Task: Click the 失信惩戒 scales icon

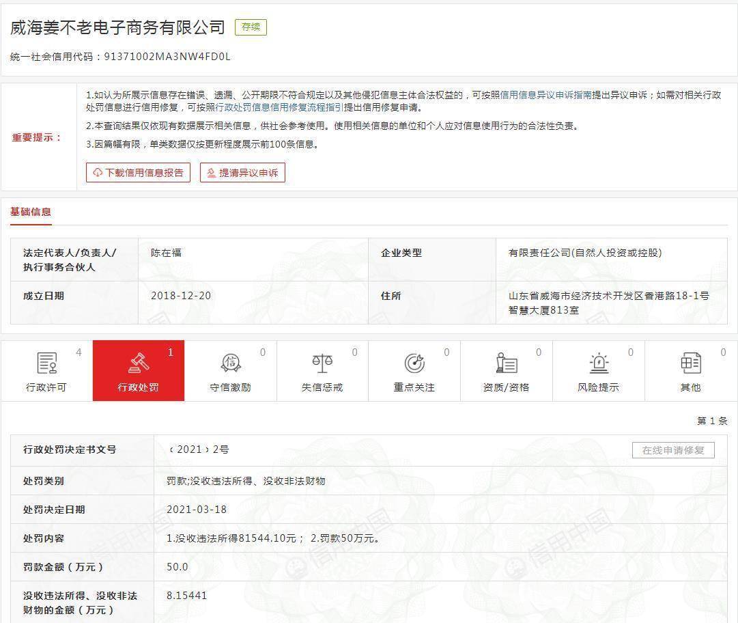Action: click(x=322, y=363)
